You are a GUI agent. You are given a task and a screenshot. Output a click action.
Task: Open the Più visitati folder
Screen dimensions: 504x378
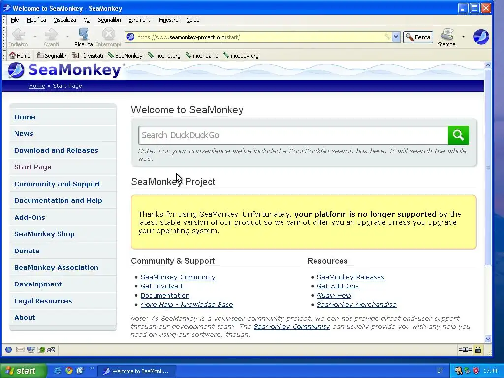(88, 55)
